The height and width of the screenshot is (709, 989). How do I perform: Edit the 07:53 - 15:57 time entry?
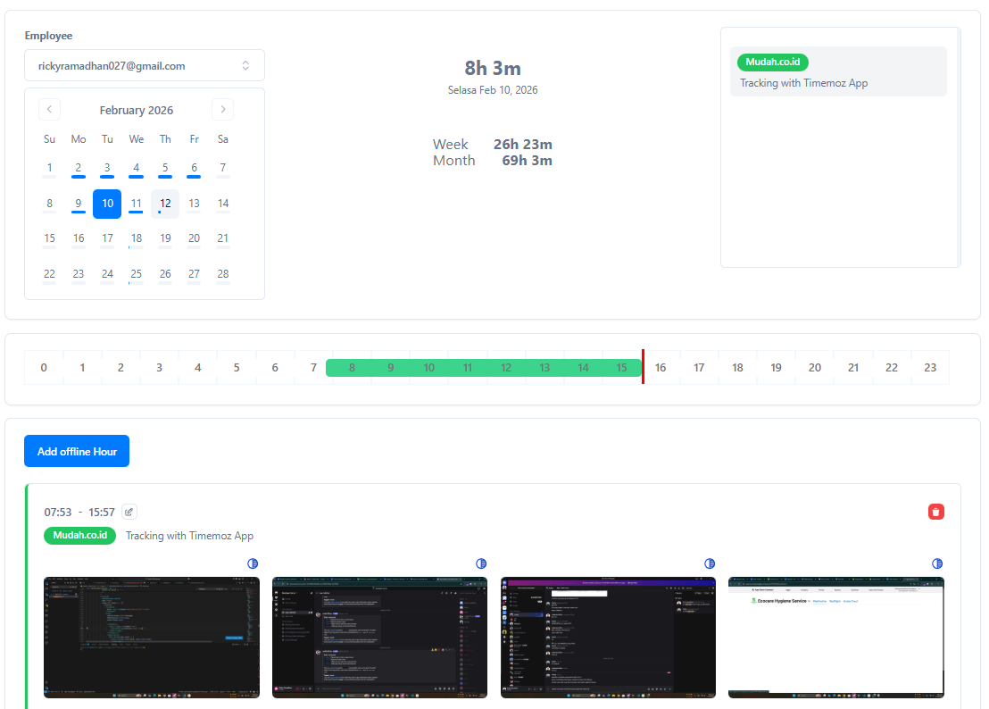[129, 512]
